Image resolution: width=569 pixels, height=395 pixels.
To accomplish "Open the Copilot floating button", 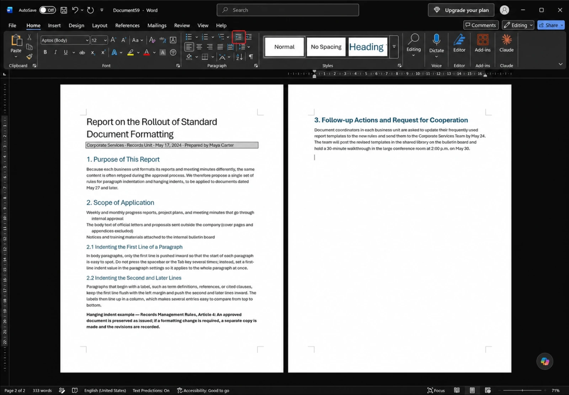I will coord(545,362).
